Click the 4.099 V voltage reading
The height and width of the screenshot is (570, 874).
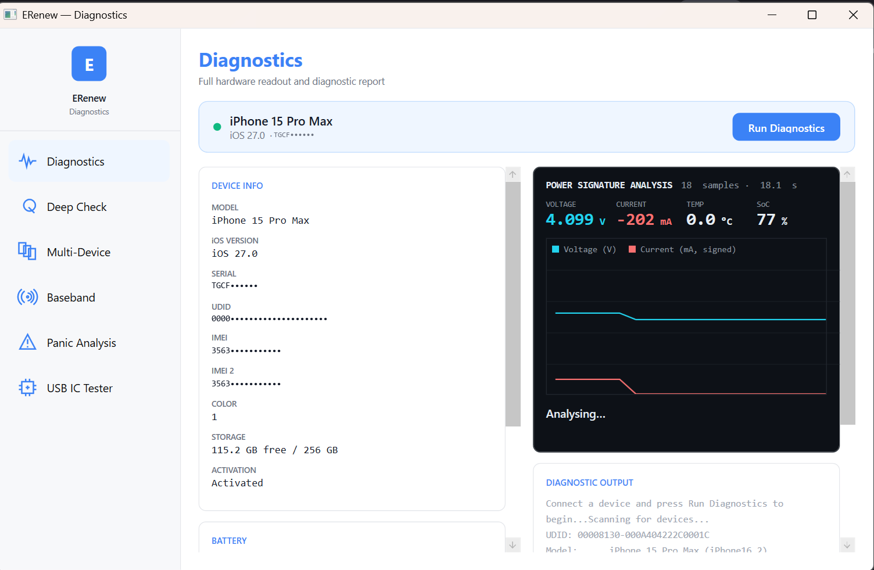tap(575, 220)
